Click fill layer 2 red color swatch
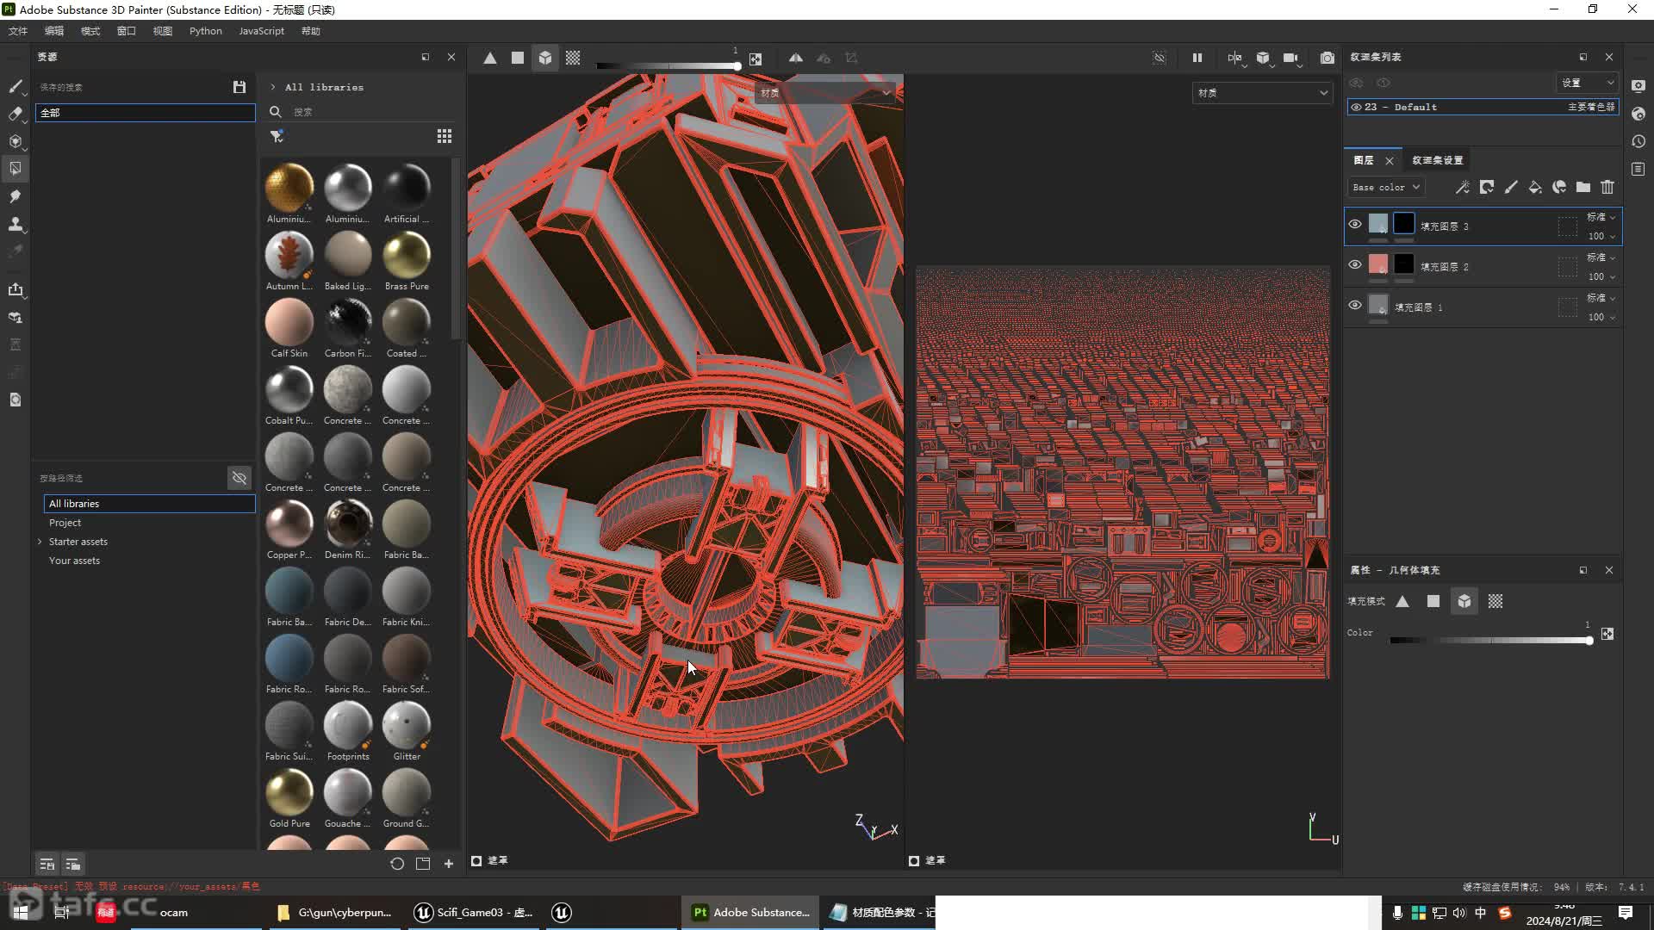The height and width of the screenshot is (930, 1654). (x=1378, y=264)
